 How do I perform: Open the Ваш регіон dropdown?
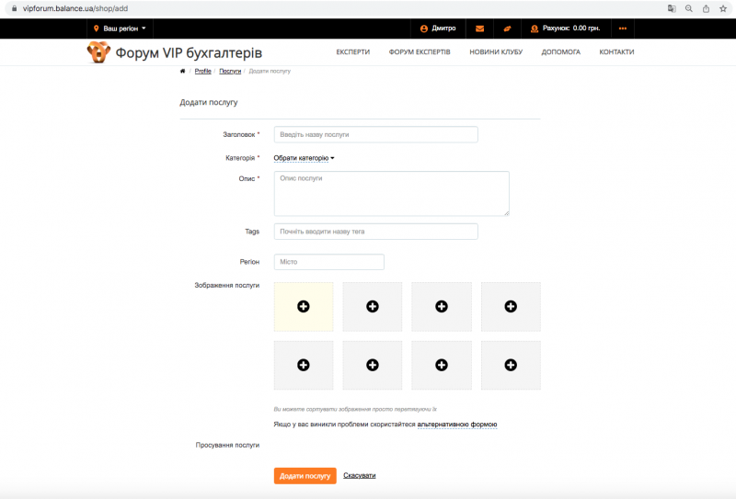click(120, 28)
